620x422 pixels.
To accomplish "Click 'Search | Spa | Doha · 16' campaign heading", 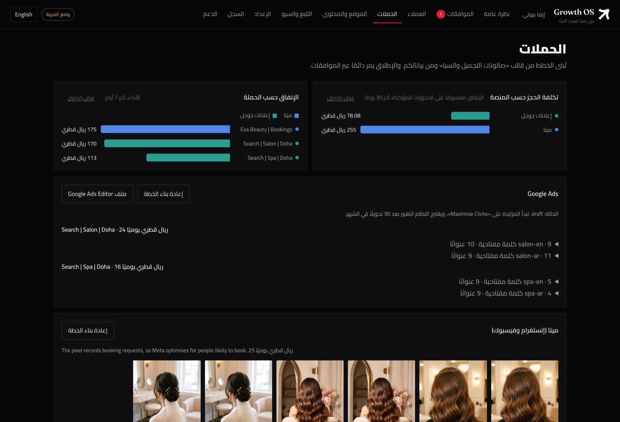I will (112, 267).
